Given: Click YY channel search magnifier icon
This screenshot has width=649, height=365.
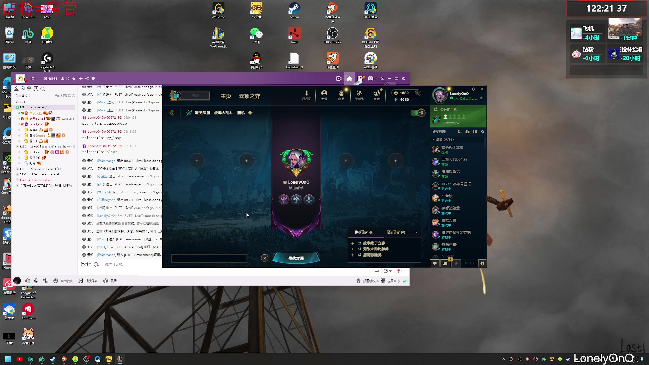Looking at the screenshot, I should point(43,89).
